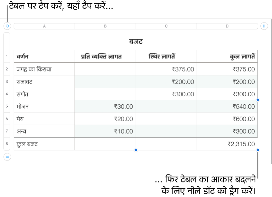Select row 8 header

click(7, 144)
